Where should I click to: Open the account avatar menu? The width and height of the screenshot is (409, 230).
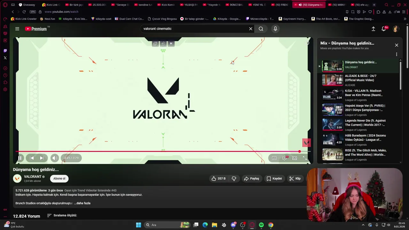pyautogui.click(x=396, y=29)
